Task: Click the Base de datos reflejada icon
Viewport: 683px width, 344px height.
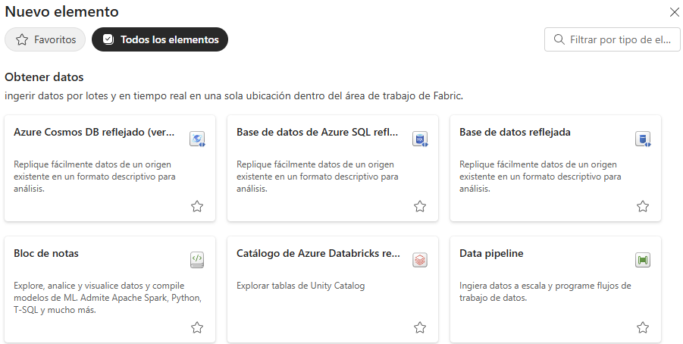Action: (x=643, y=139)
